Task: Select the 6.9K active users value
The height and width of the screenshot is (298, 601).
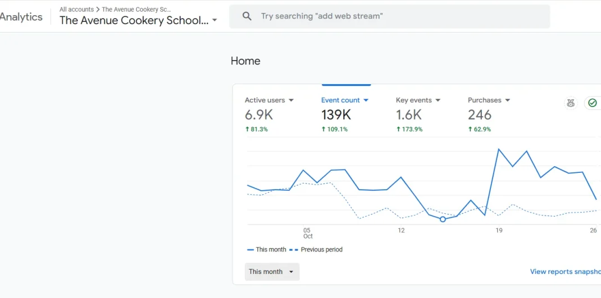Action: click(x=259, y=114)
